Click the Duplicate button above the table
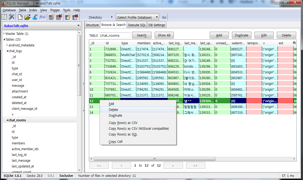Image resolution: width=303 pixels, height=180 pixels. (241, 35)
